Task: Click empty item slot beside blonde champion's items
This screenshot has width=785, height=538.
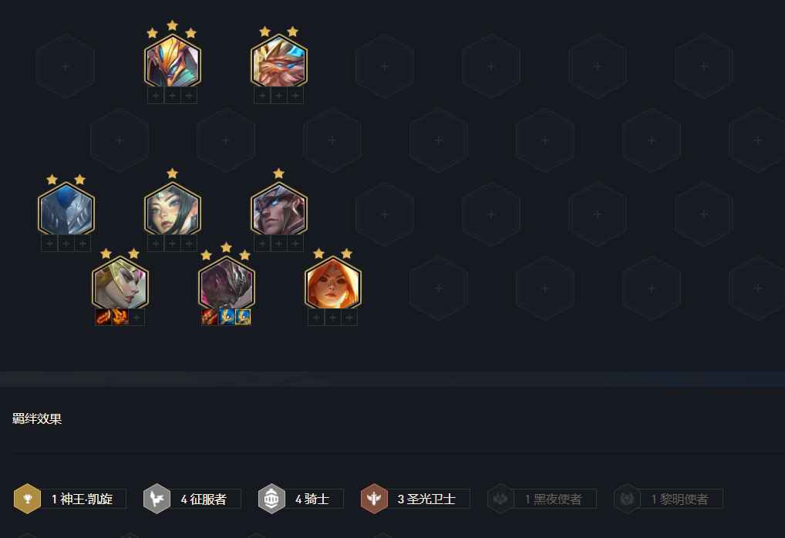Action: 136,317
